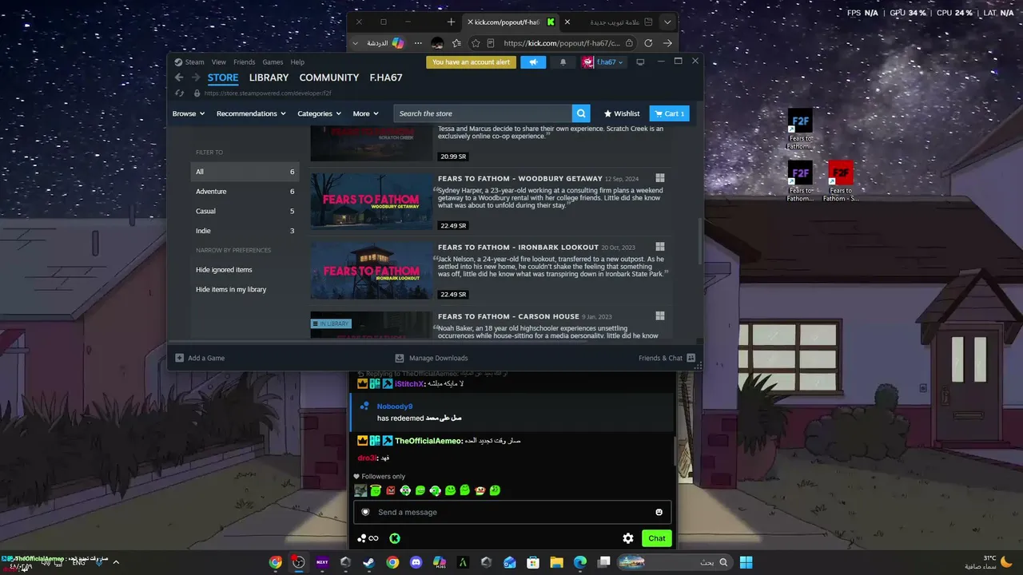Send message with green Chat button
This screenshot has width=1023, height=575.
pyautogui.click(x=657, y=538)
